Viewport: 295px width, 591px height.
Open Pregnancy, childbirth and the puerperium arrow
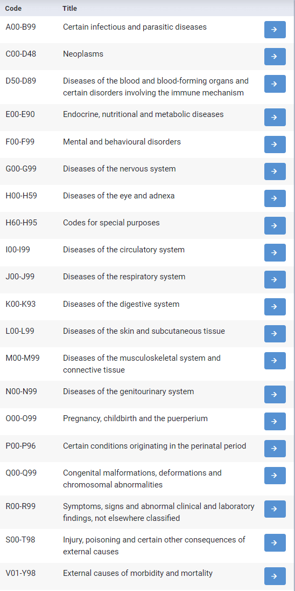tap(275, 421)
